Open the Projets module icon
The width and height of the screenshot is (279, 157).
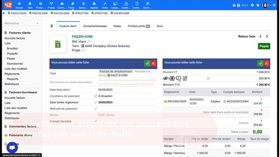pyautogui.click(x=51, y=4)
